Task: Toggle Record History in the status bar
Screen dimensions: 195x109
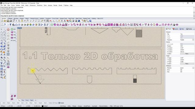Action: tap(104, 106)
